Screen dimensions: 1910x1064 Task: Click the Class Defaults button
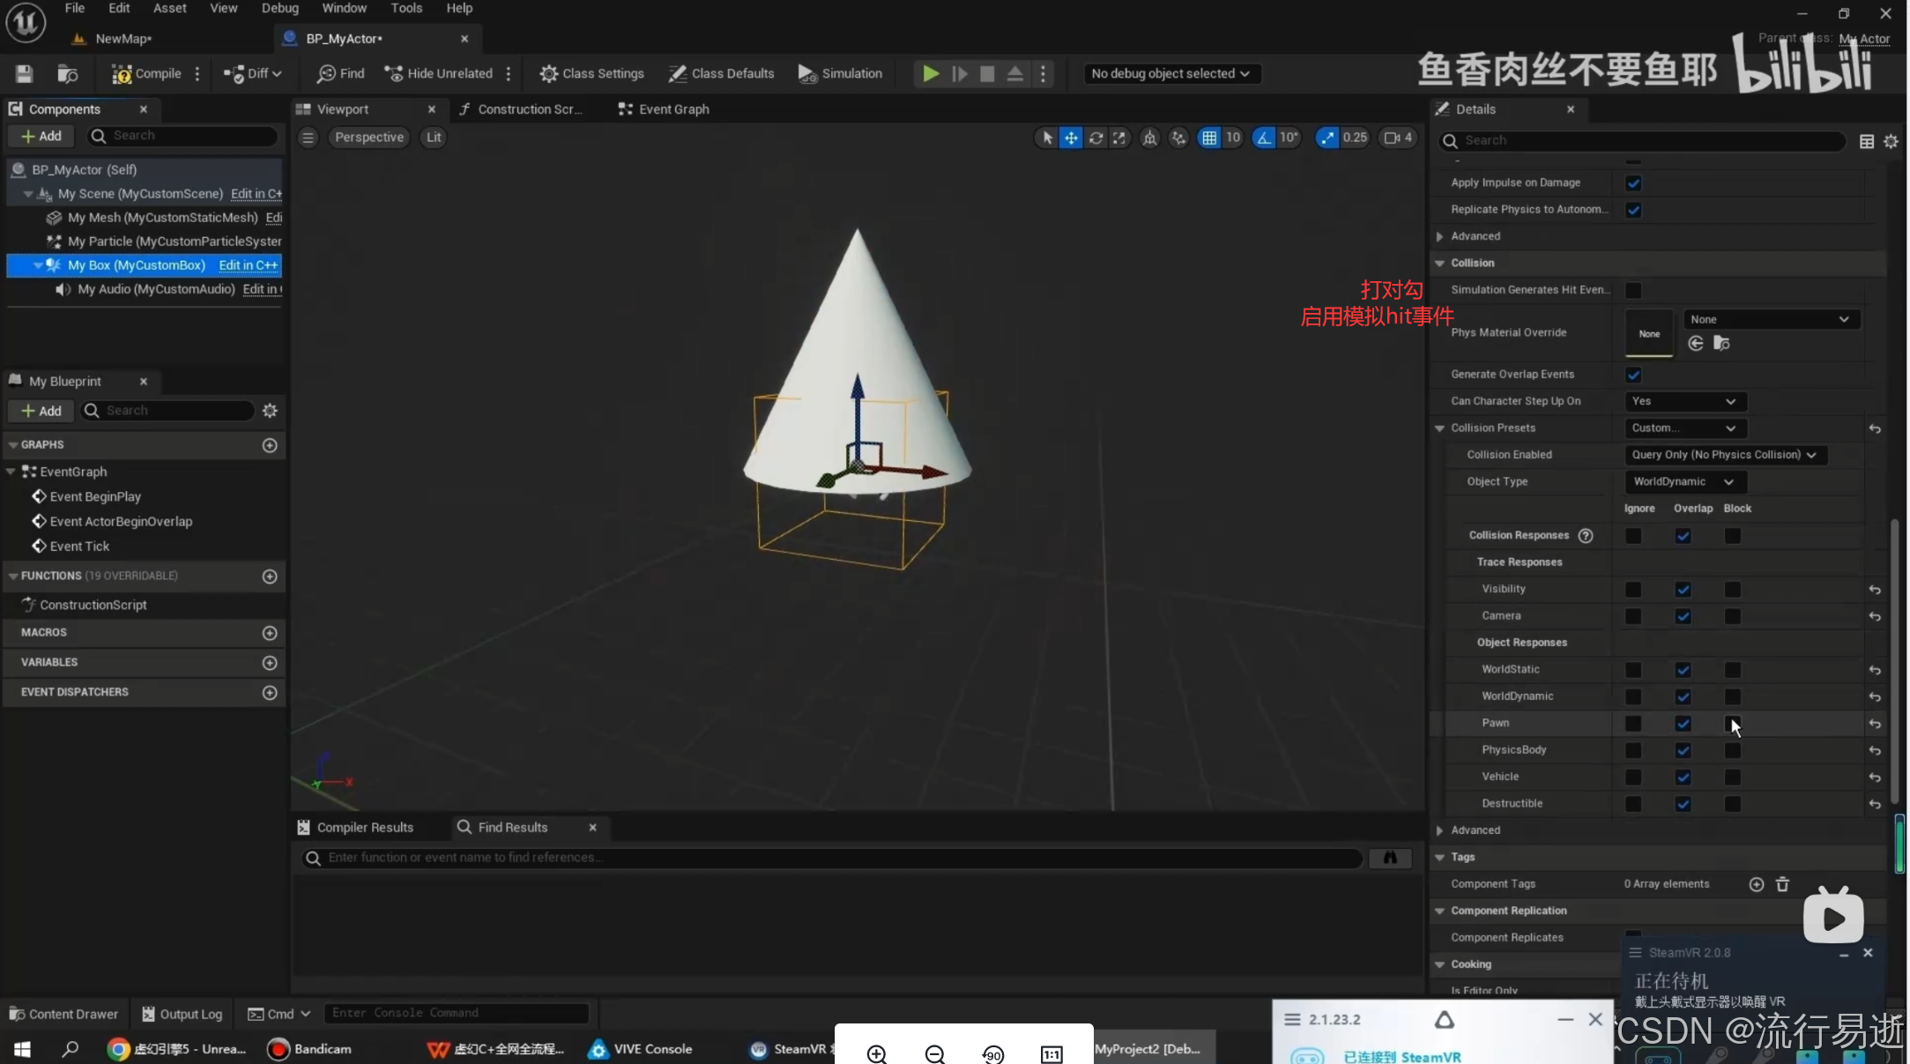tap(721, 74)
